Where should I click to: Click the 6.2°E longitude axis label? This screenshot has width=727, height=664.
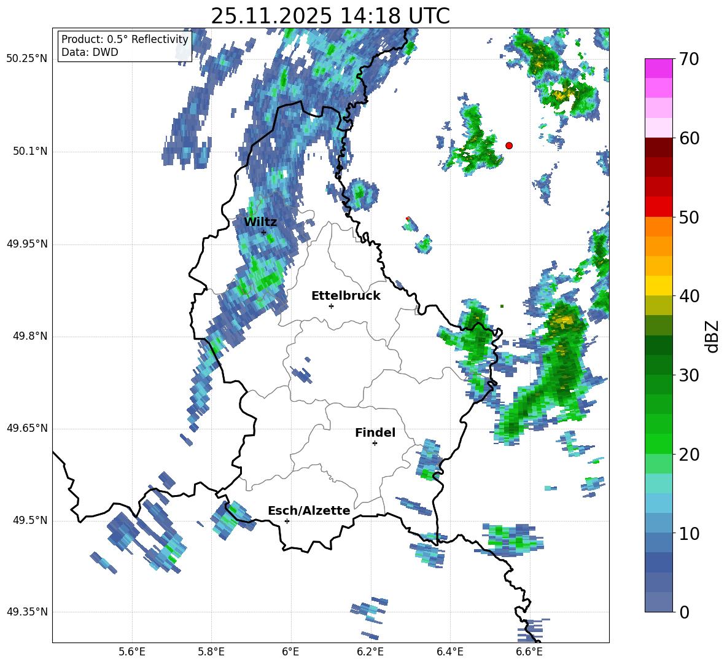click(370, 652)
